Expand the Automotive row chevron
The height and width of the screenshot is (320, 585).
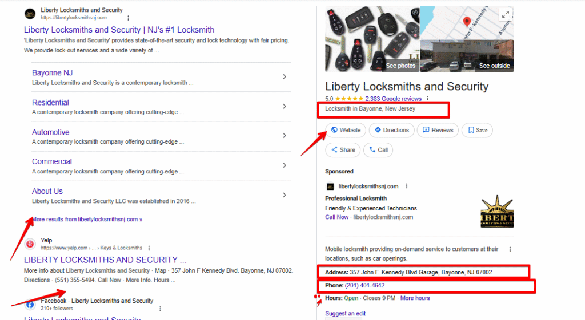point(285,136)
